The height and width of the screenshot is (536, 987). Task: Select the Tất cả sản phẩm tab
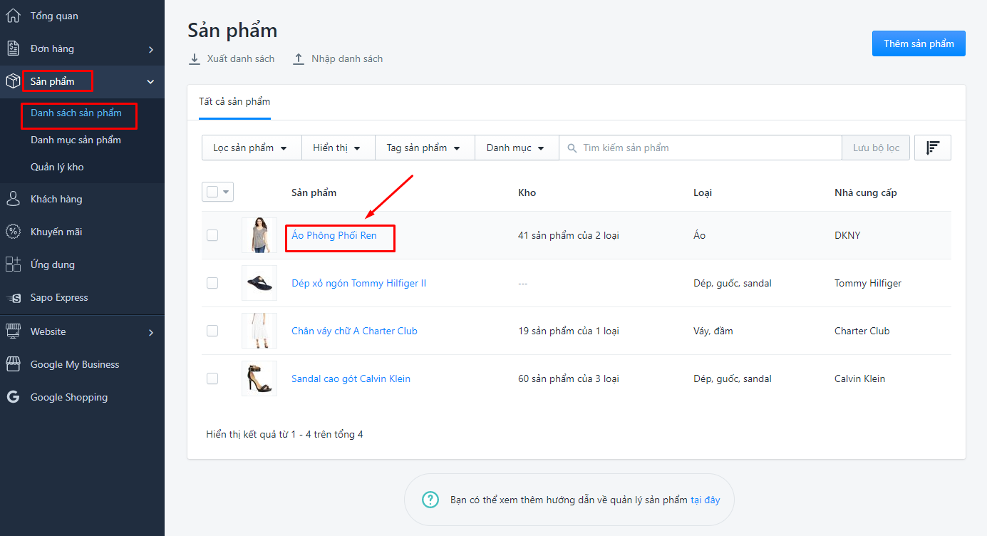coord(234,101)
